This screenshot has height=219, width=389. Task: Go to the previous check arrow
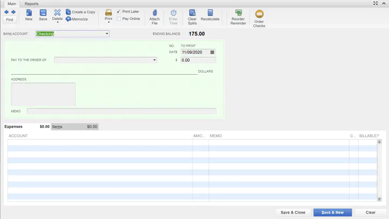[x=6, y=12]
